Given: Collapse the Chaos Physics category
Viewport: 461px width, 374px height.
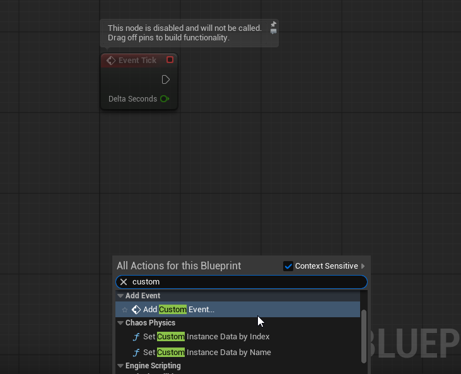Looking at the screenshot, I should [x=120, y=323].
